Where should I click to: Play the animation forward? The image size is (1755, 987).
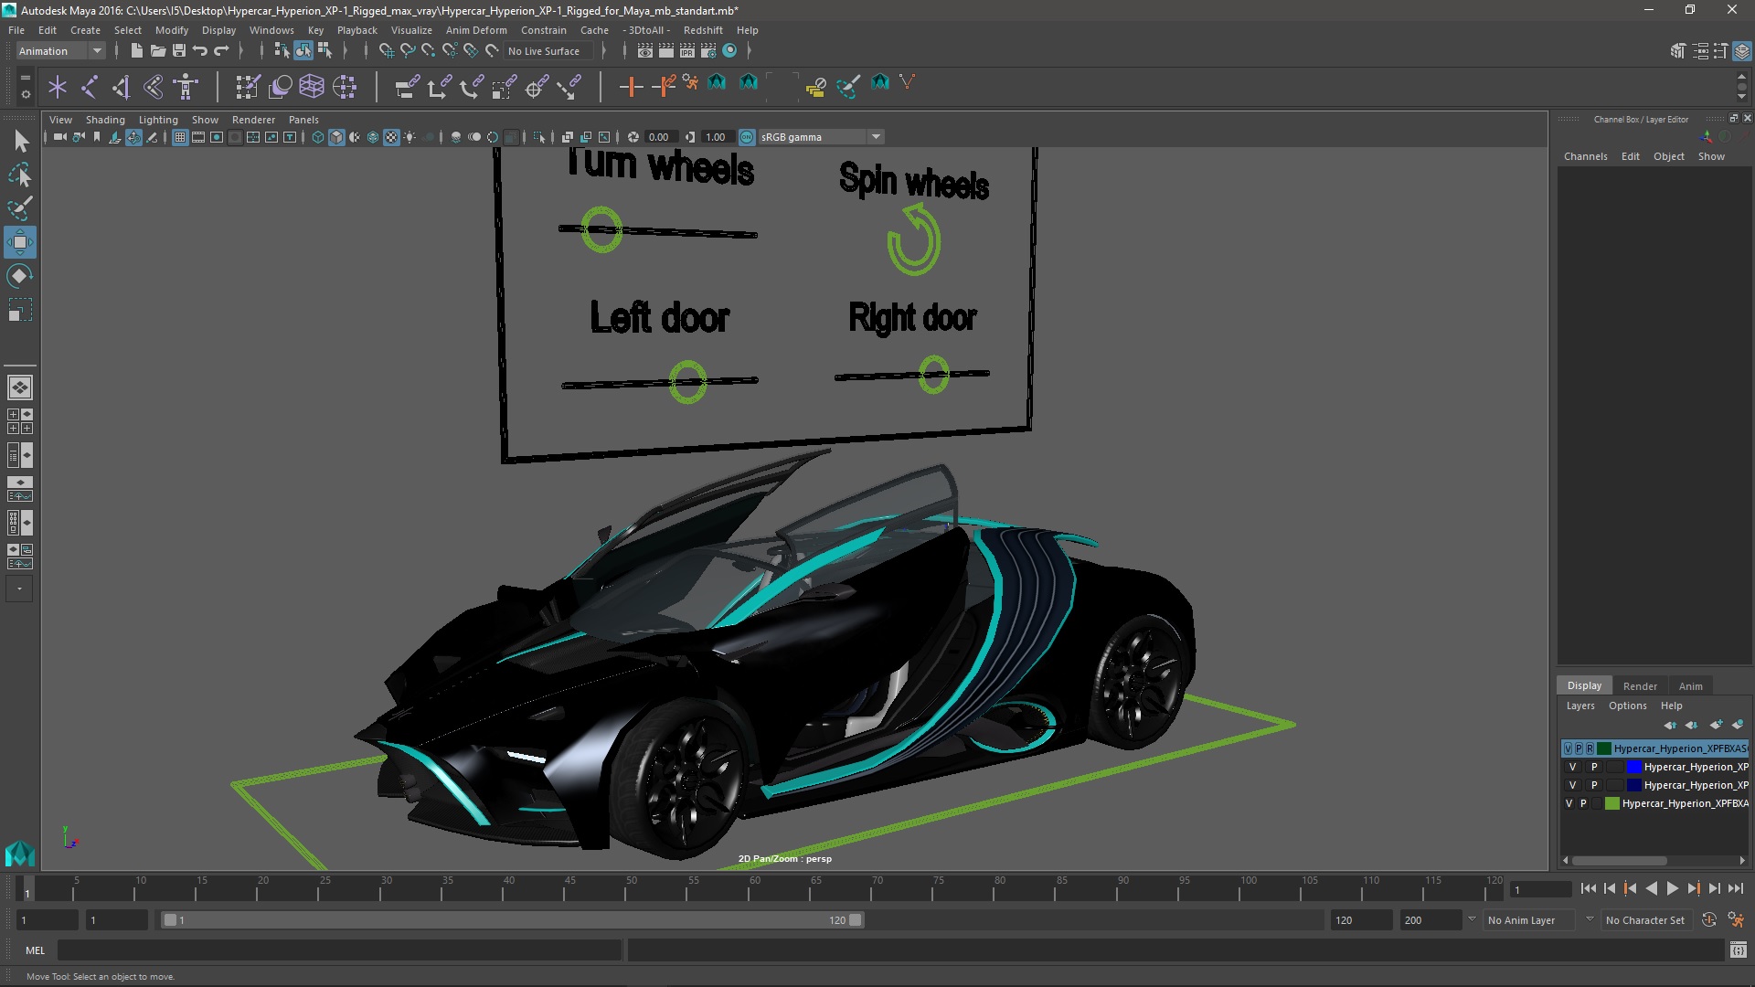(x=1672, y=888)
